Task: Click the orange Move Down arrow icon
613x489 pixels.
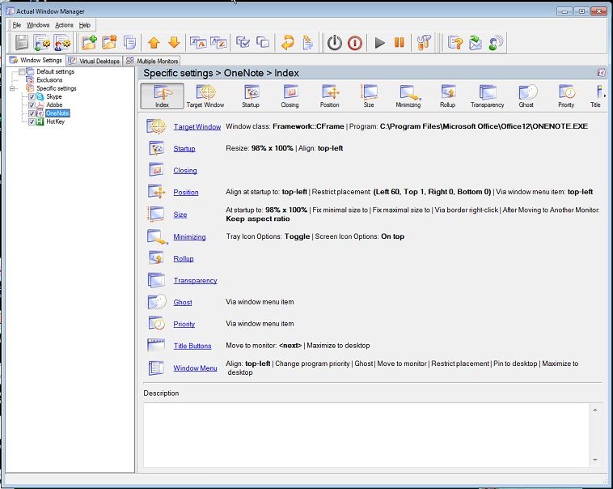Action: coord(174,43)
